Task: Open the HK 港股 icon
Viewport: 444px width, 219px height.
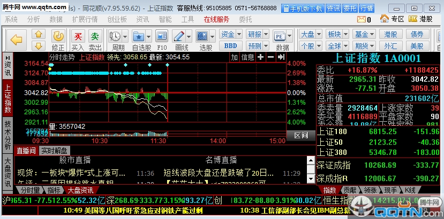Action: (413, 19)
